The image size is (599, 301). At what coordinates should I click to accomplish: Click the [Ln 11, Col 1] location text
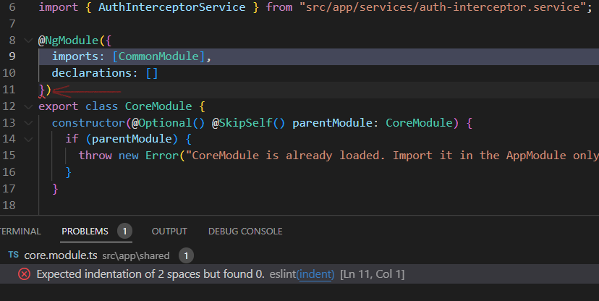pyautogui.click(x=372, y=274)
